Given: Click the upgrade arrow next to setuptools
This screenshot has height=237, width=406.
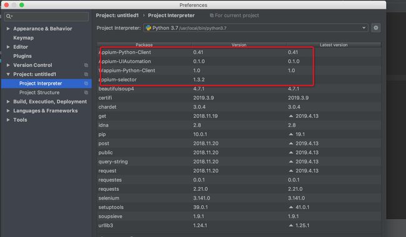Looking at the screenshot, I should (x=291, y=207).
